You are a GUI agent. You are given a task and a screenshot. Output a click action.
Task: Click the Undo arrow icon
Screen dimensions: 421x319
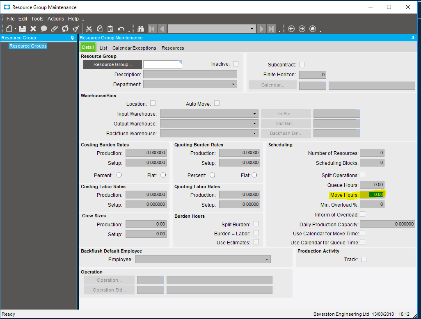[x=121, y=29]
